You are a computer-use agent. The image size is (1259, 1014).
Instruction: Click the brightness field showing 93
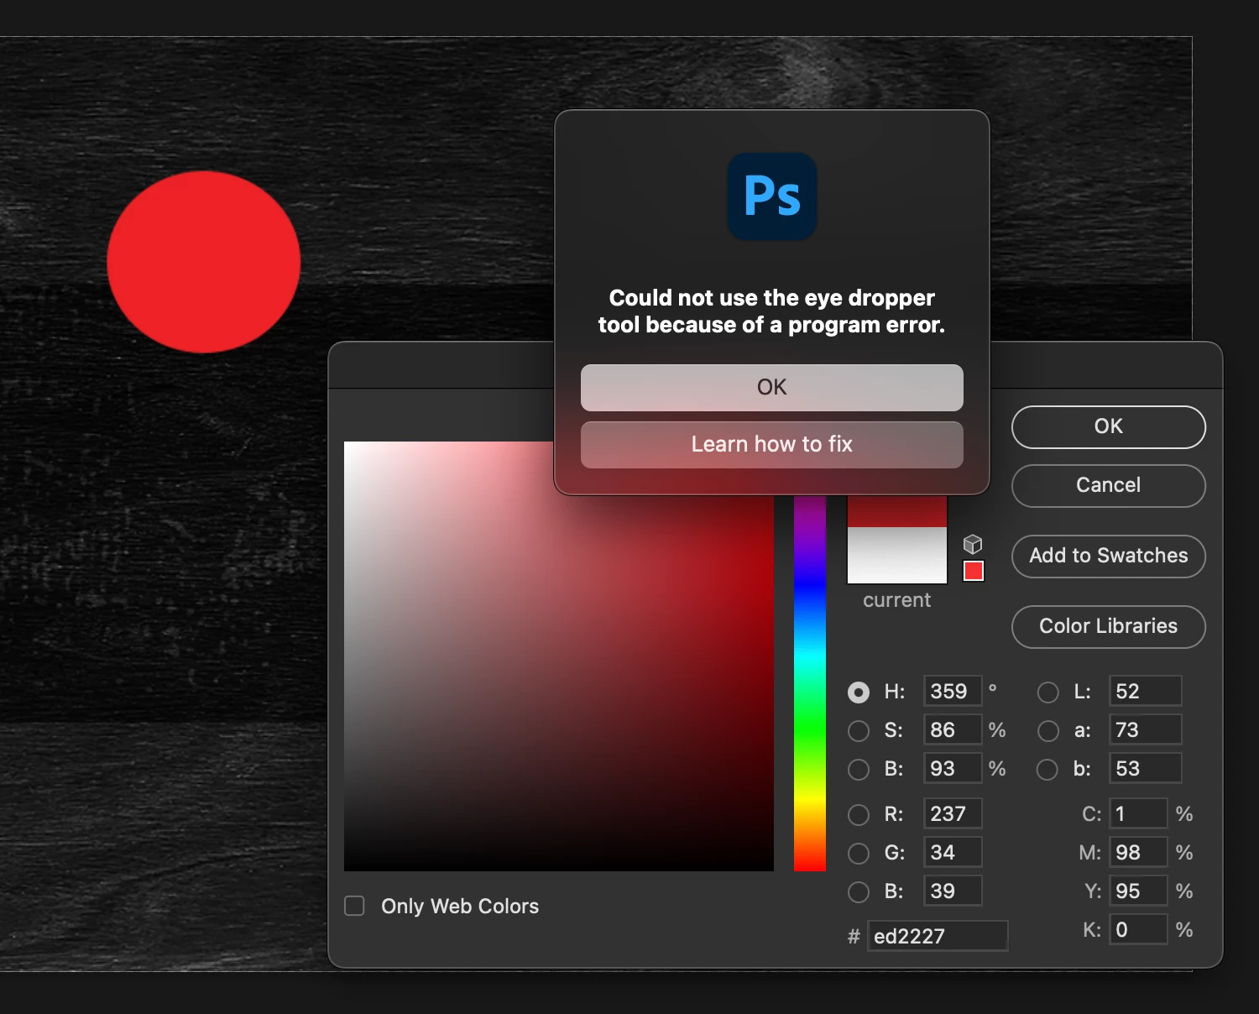[x=953, y=769]
